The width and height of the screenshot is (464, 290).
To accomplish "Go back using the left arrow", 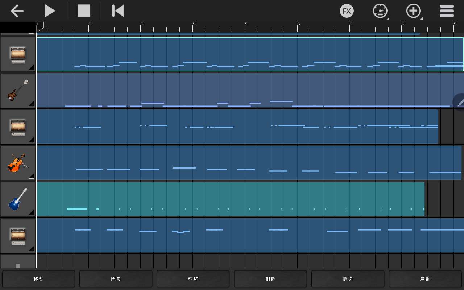I will pyautogui.click(x=17, y=11).
